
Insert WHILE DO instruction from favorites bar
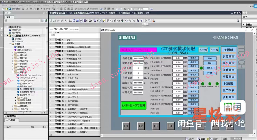tap(67, 29)
